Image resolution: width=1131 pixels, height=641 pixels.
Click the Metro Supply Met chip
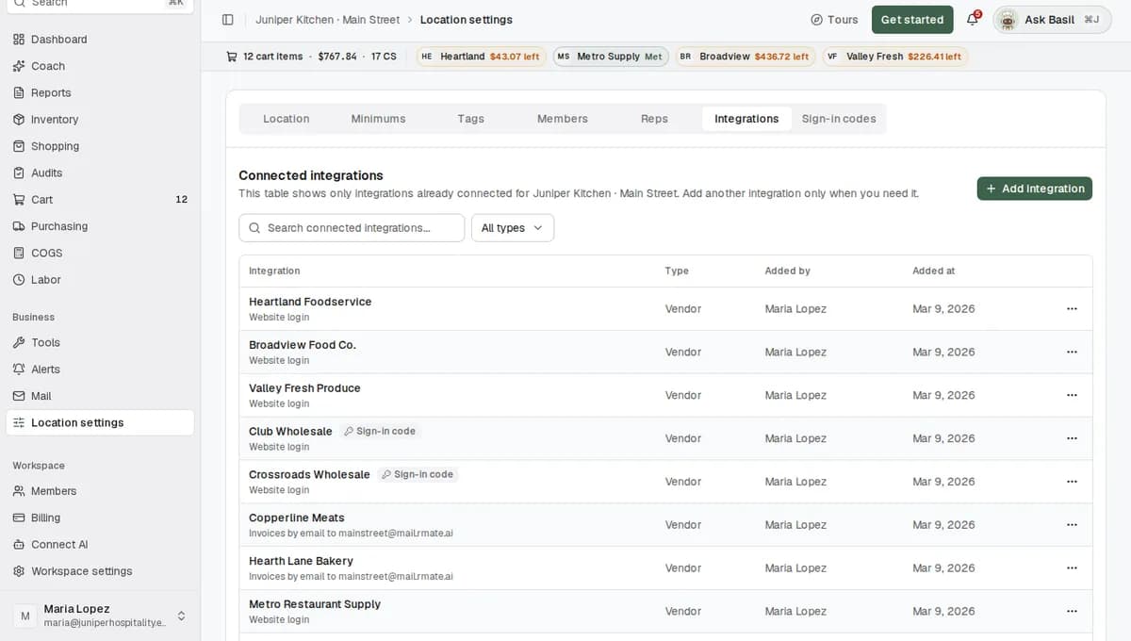pyautogui.click(x=611, y=57)
